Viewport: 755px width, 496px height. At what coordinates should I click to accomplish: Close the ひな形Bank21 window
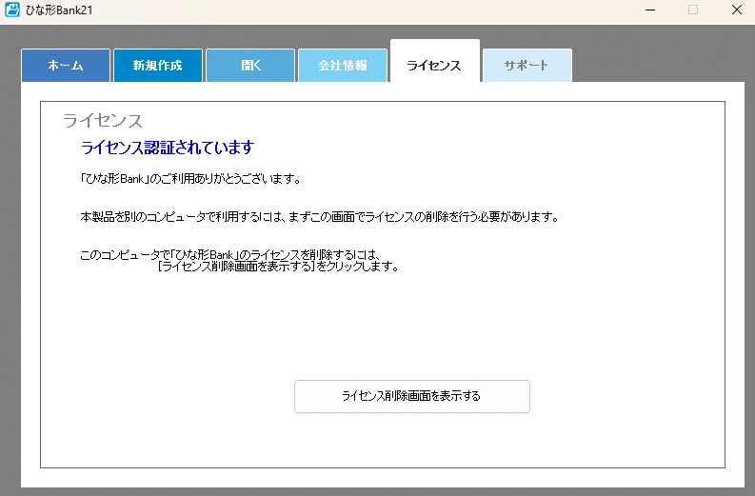737,10
